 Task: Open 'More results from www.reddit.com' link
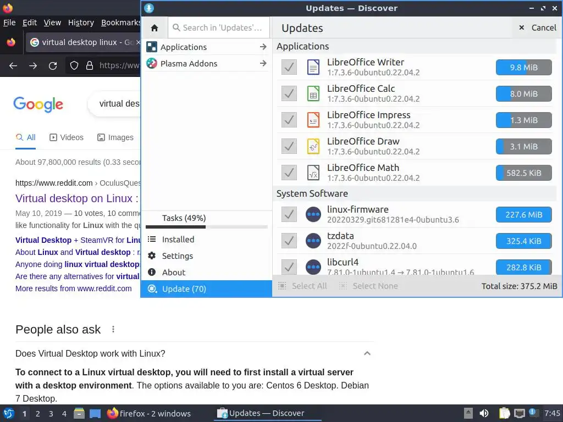pos(73,288)
